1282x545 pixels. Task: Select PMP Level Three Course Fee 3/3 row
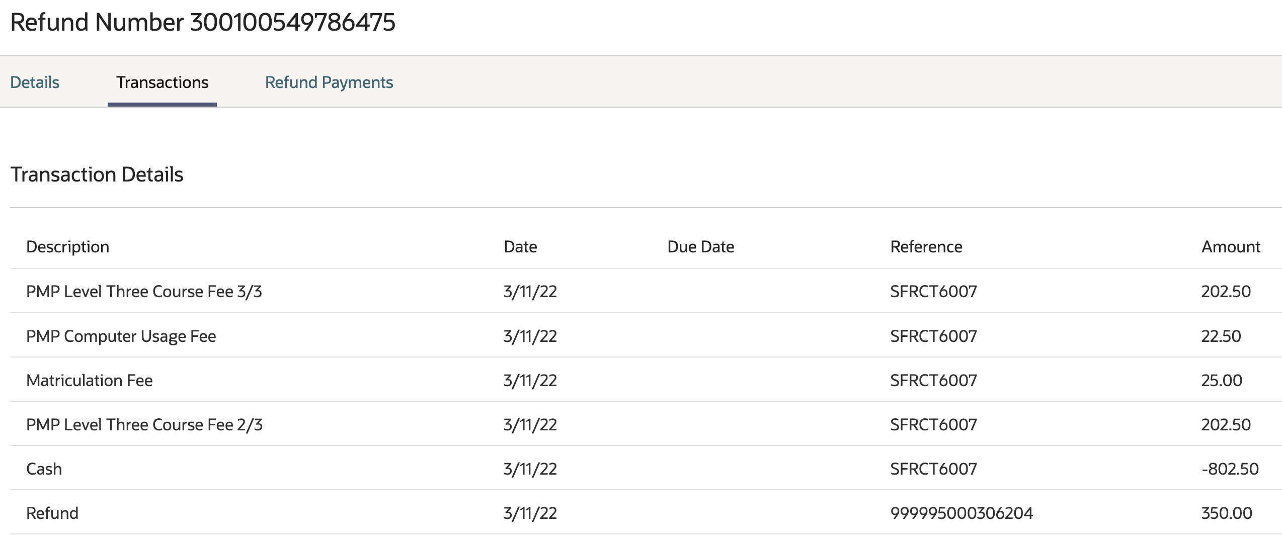144,292
